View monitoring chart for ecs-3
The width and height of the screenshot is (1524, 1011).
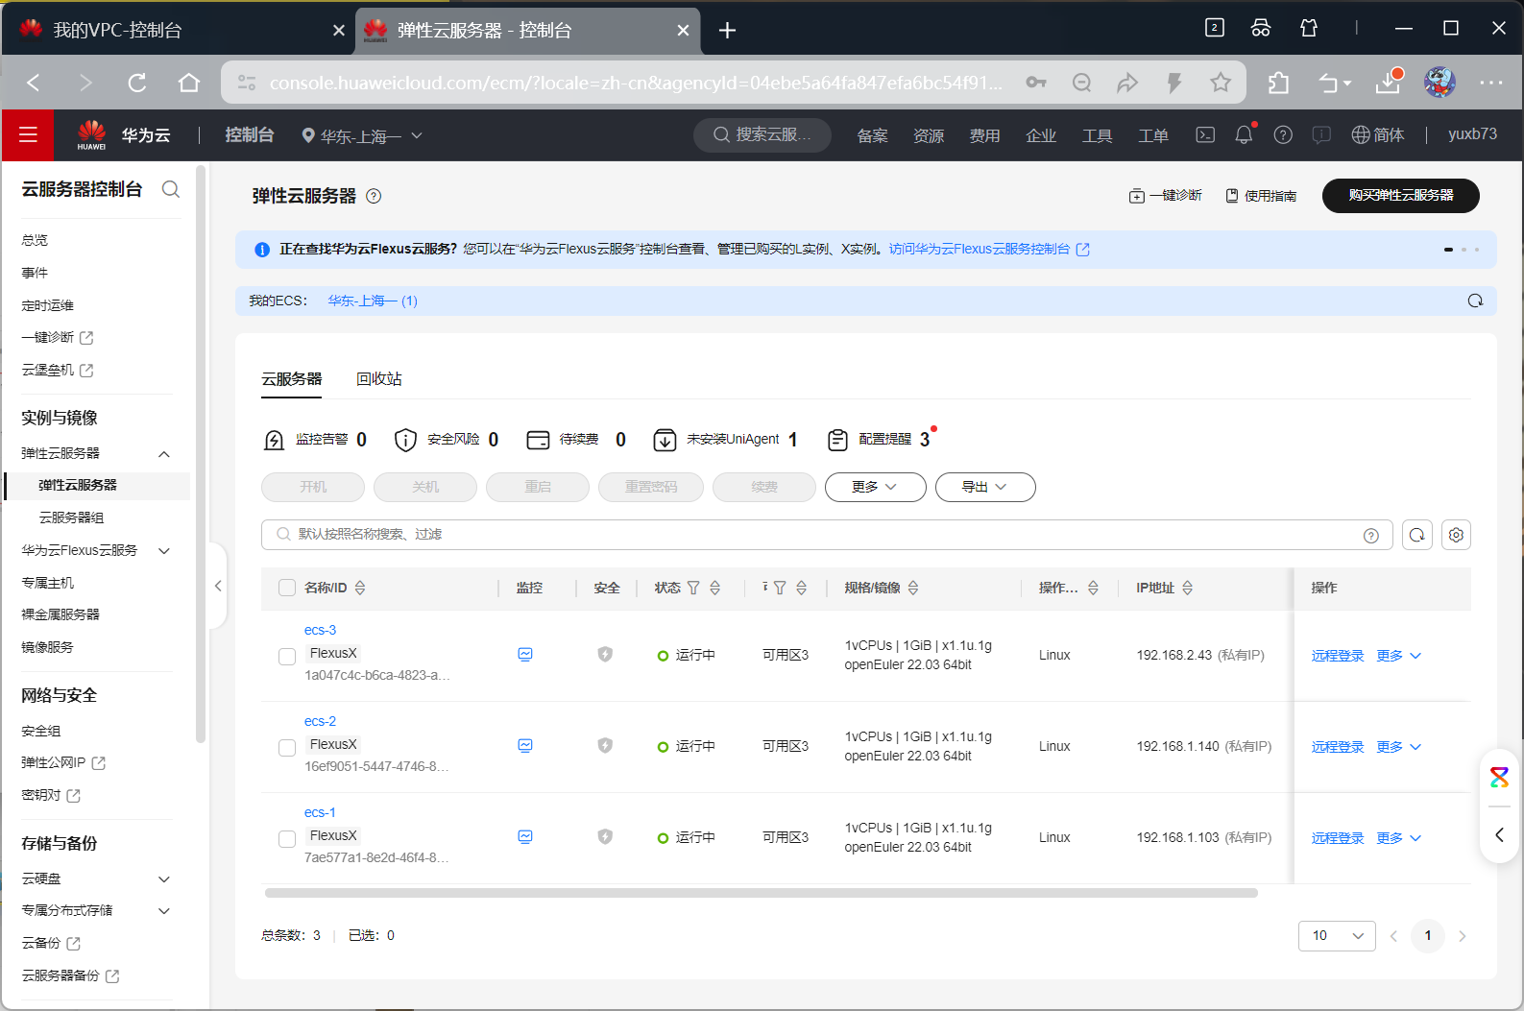point(525,655)
